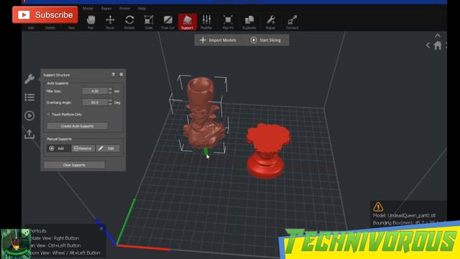
Task: Open Support Structure help question mark
Action: pos(114,75)
